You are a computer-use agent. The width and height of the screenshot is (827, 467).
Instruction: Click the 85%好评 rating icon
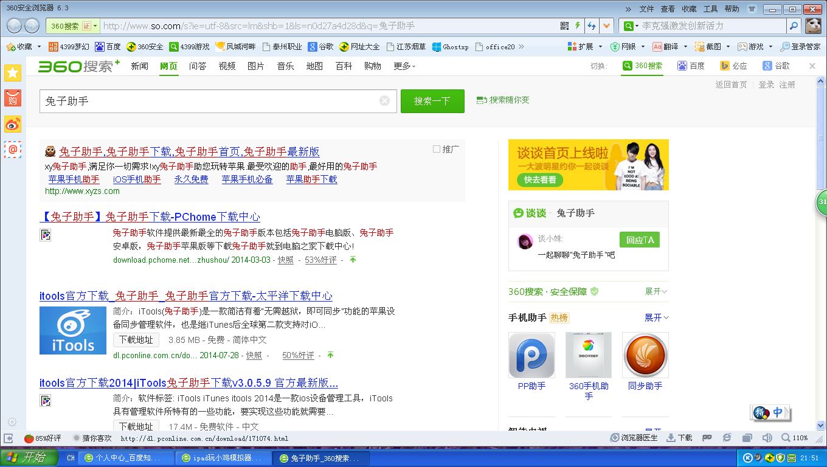42,438
